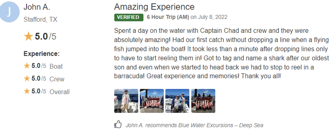334x130 pixels.
Task: Click John A.'s round avatar icon
Action: pos(9,12)
